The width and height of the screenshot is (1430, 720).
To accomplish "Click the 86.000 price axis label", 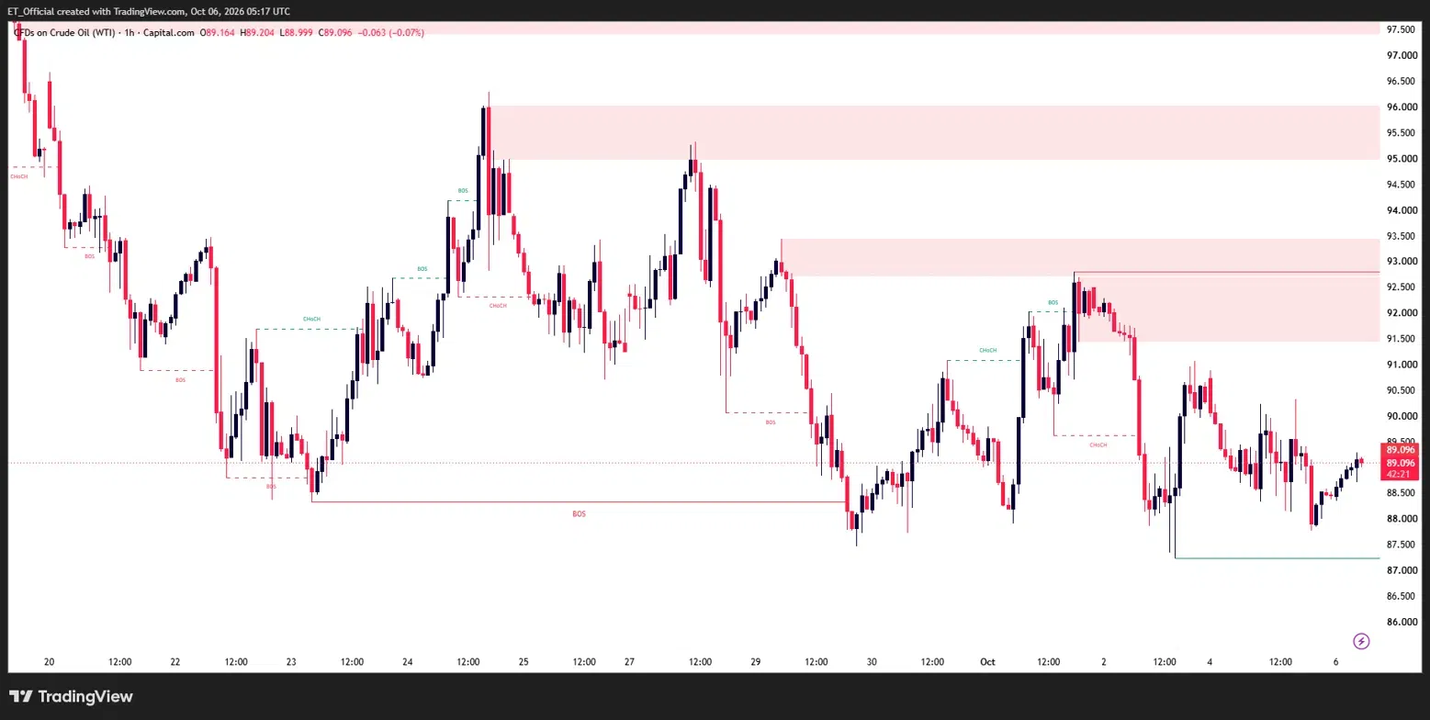I will (x=1401, y=622).
